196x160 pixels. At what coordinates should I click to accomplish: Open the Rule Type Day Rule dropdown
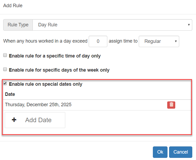click(x=112, y=25)
